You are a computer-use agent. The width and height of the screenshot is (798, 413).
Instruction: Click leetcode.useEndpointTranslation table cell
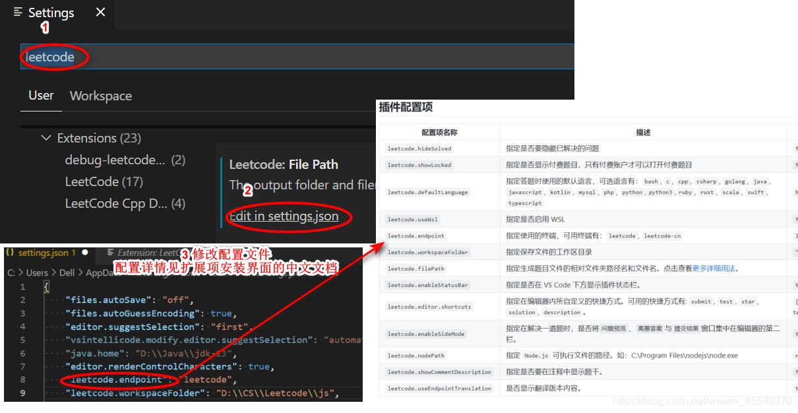click(x=439, y=389)
